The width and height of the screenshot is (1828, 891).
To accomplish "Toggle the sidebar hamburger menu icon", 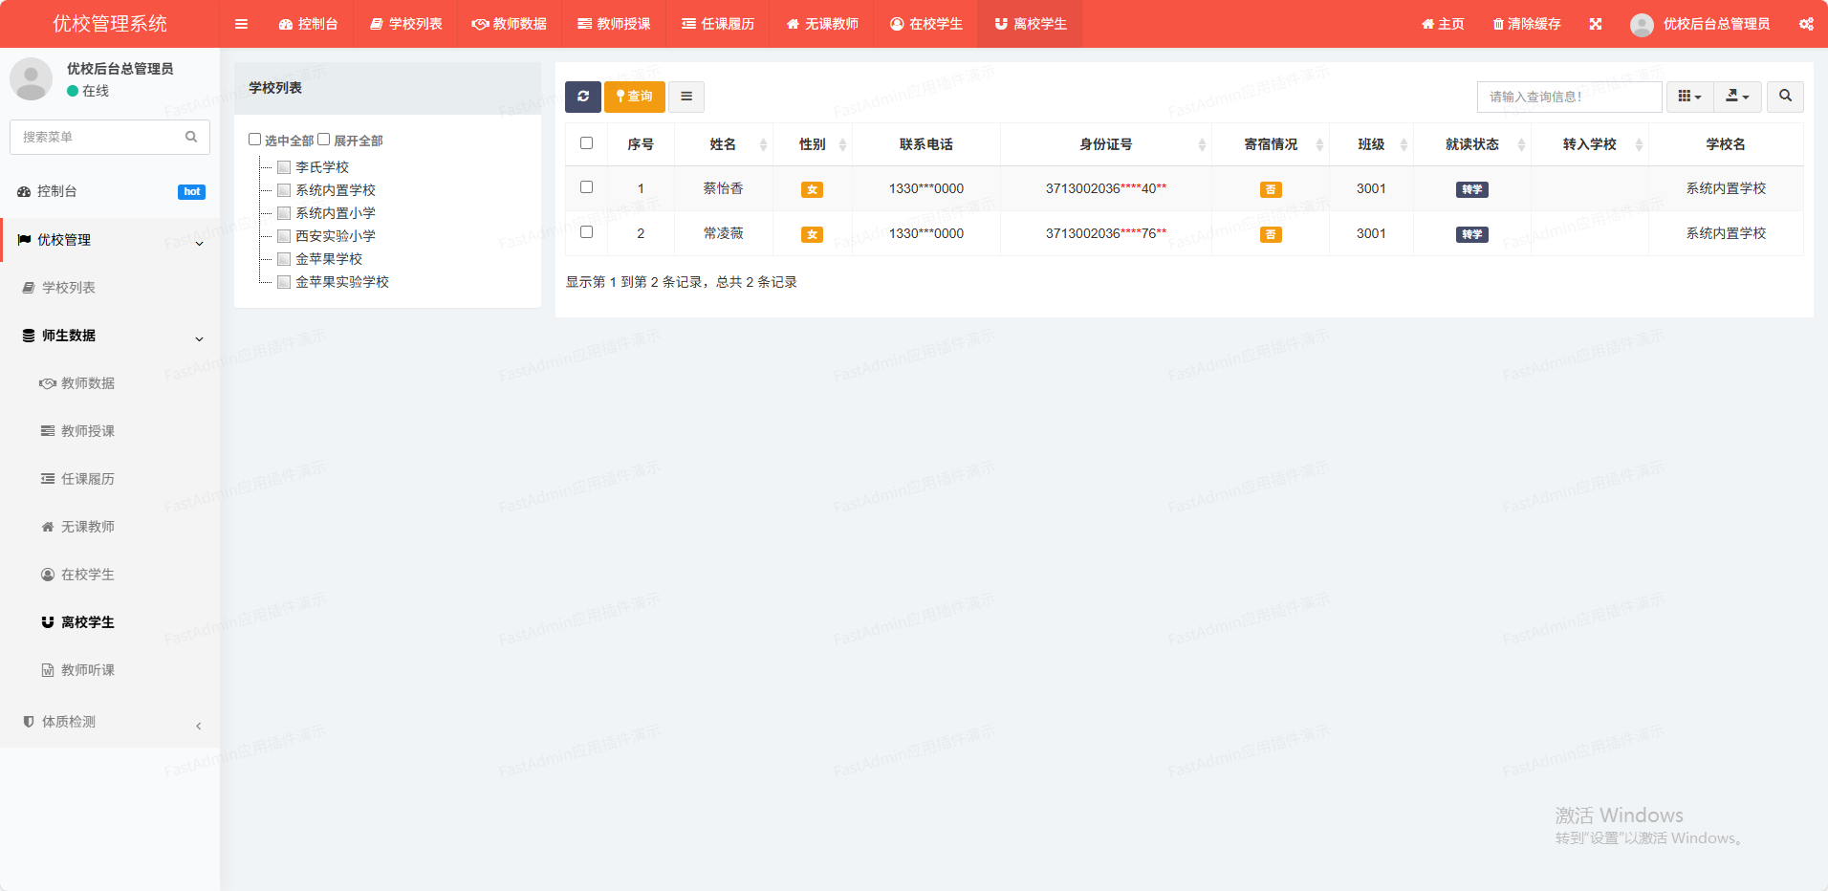I will [241, 24].
